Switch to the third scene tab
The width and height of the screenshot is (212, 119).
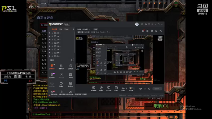(67, 29)
